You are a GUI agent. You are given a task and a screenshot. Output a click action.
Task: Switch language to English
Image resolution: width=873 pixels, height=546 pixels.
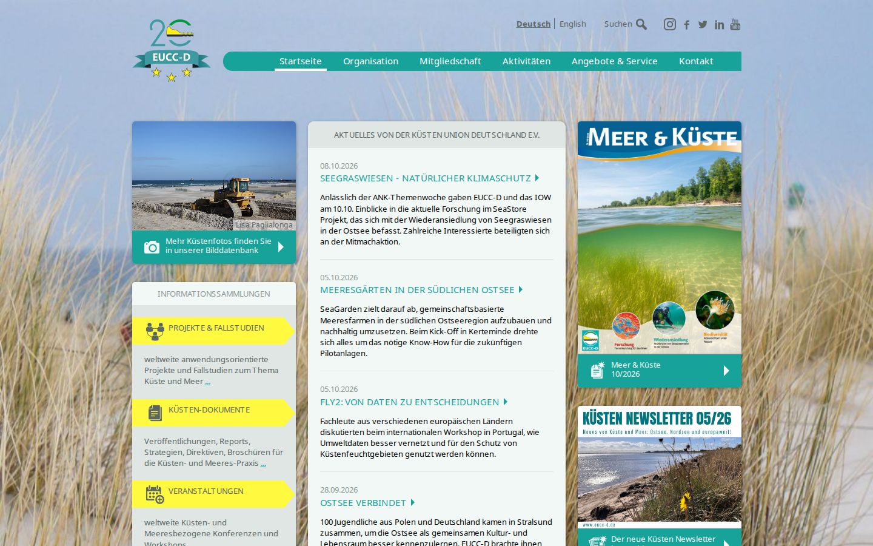tap(573, 24)
